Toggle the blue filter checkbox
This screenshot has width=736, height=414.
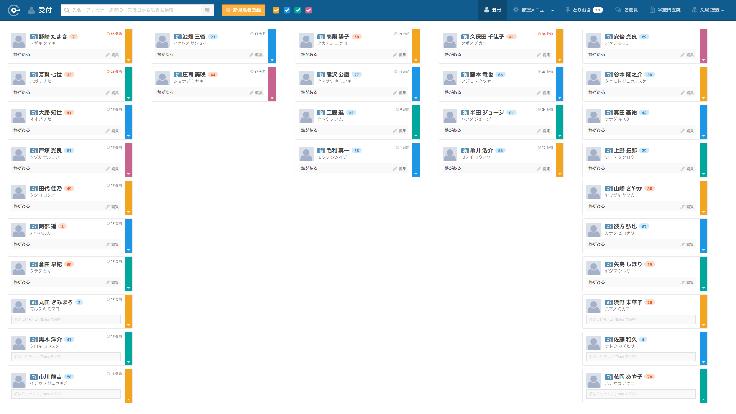287,10
